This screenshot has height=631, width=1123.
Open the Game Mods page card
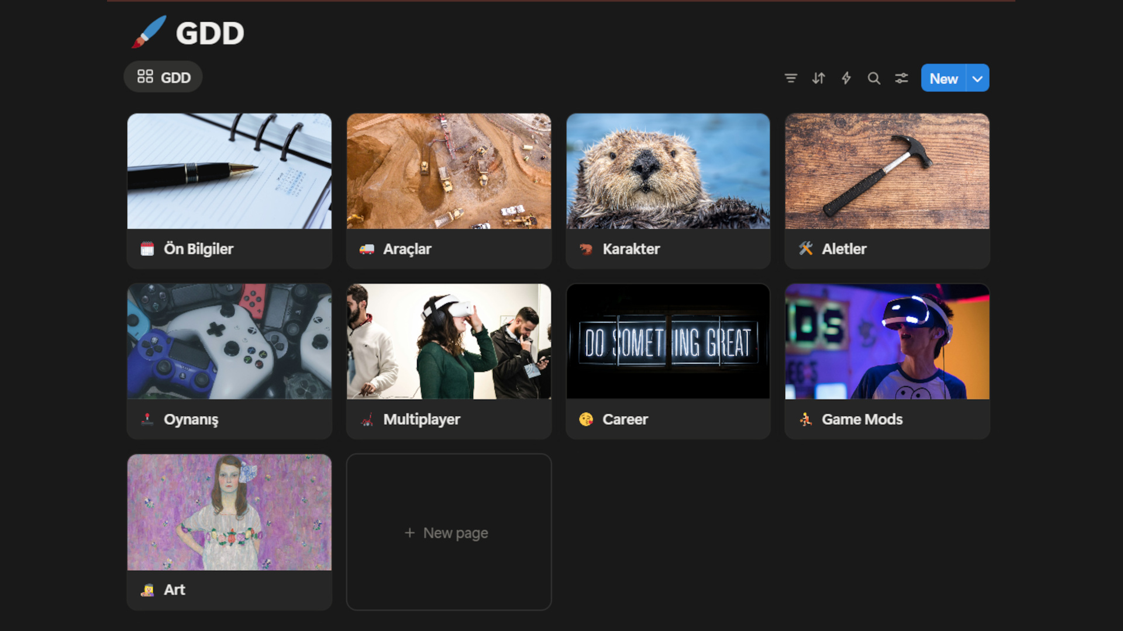point(887,361)
